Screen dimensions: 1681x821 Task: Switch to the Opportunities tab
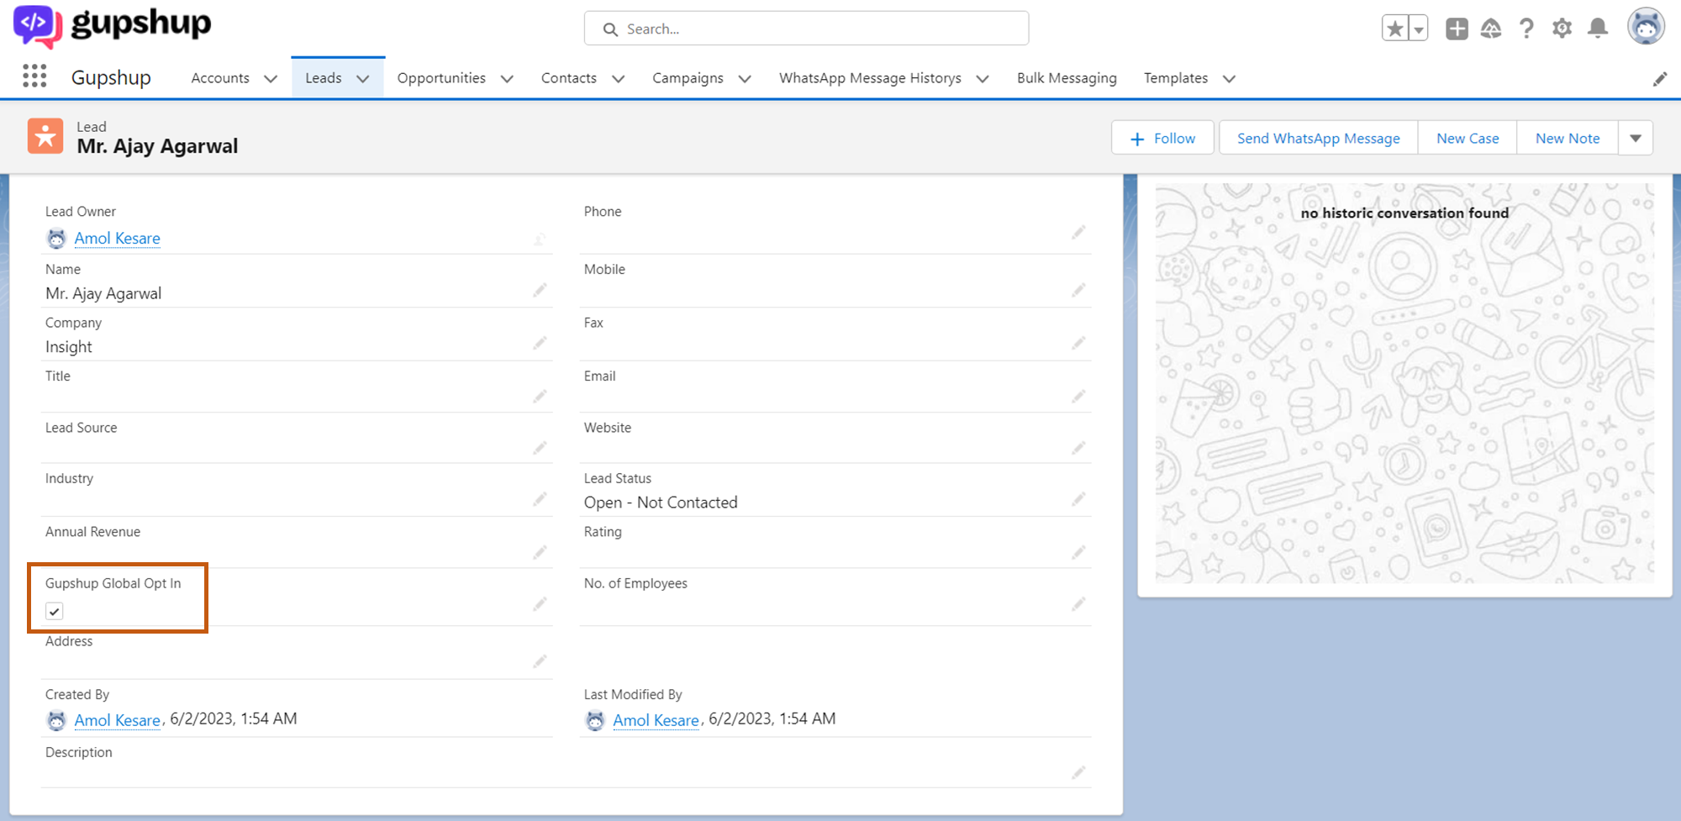click(441, 78)
